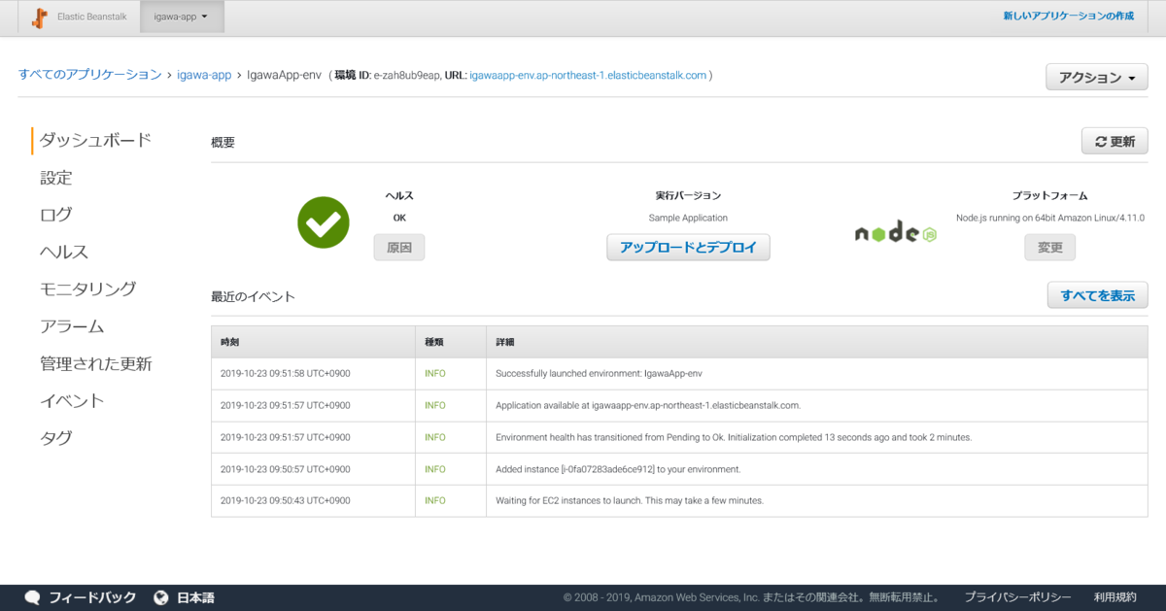Click INFO in the 09:51:58 event row
Image resolution: width=1166 pixels, height=611 pixels.
435,374
